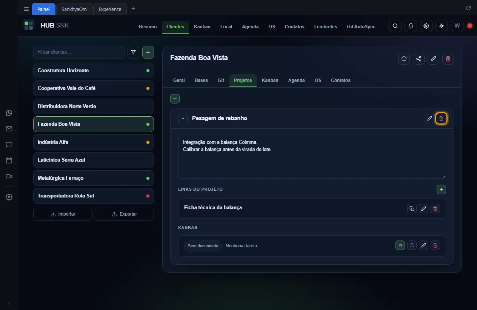Switch to the Experience window tab
477x310 pixels.
[110, 9]
